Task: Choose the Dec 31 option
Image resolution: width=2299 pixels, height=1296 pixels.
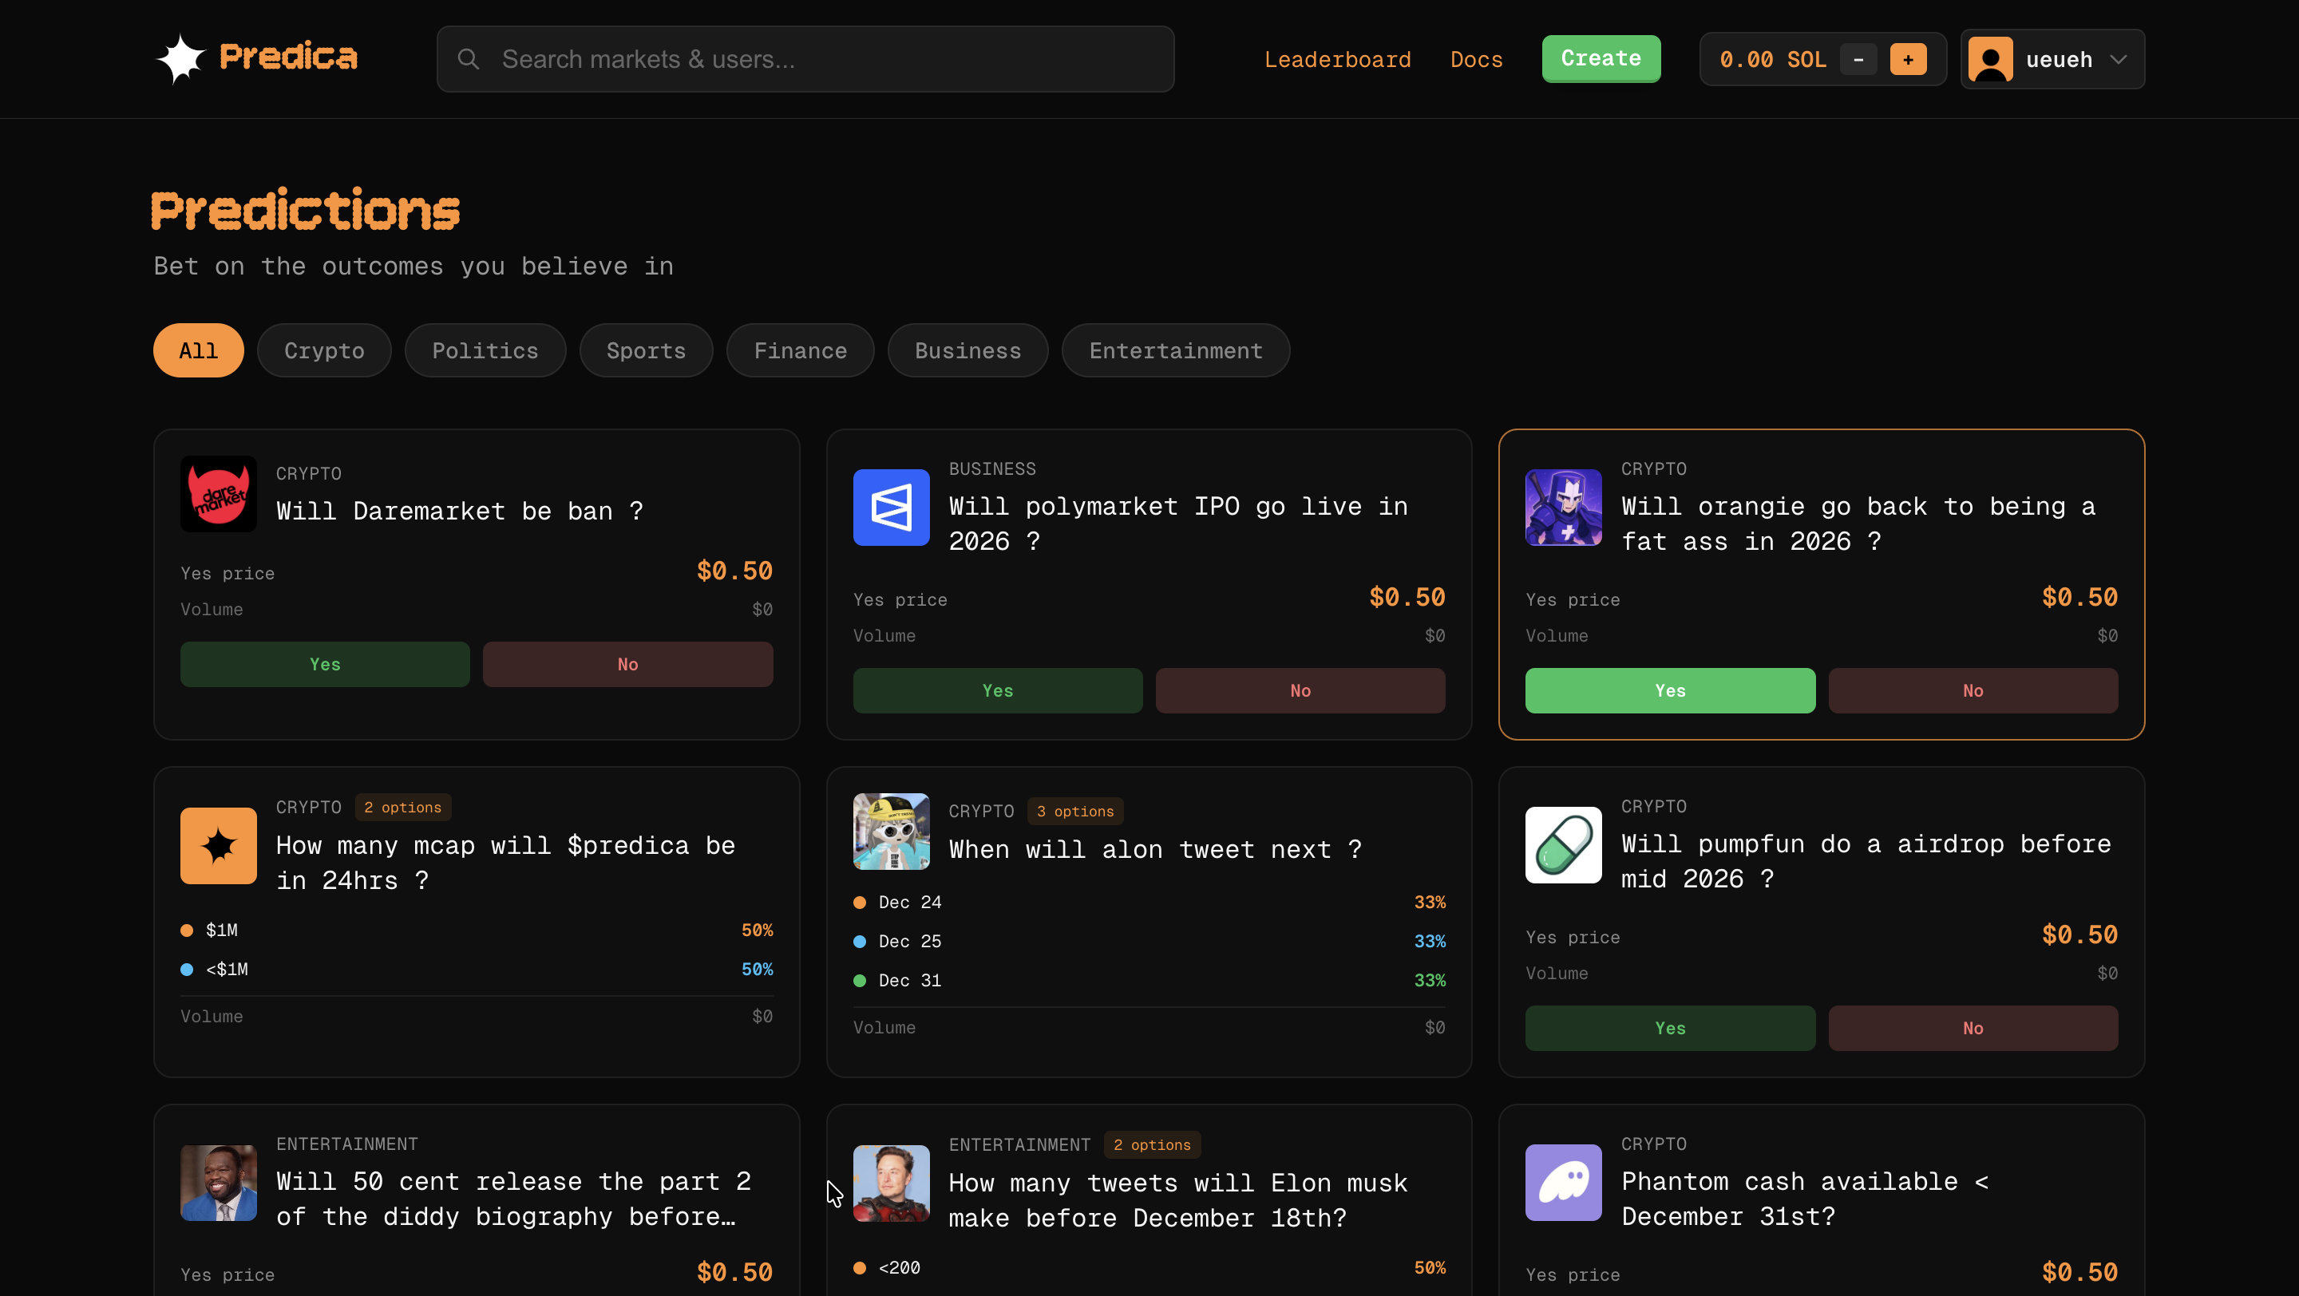Action: point(909,980)
